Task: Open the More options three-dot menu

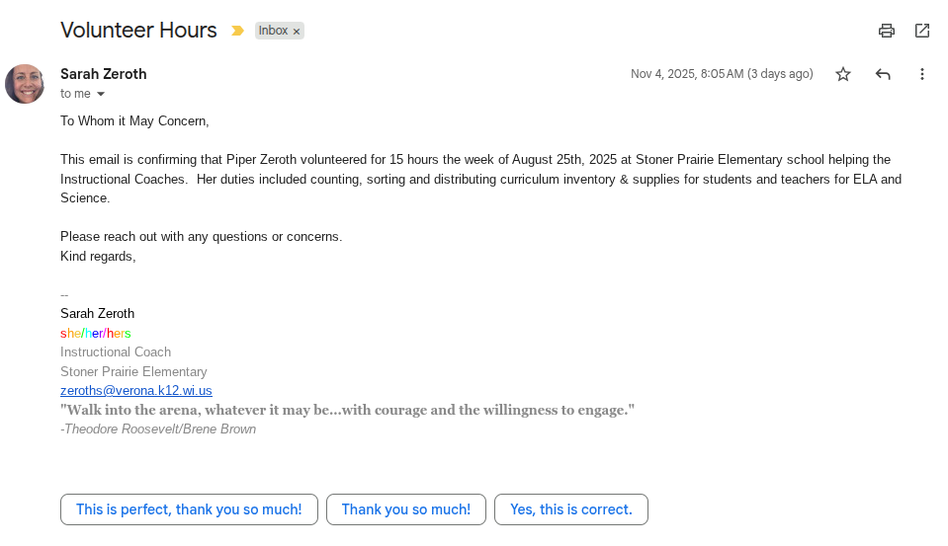Action: (x=921, y=74)
